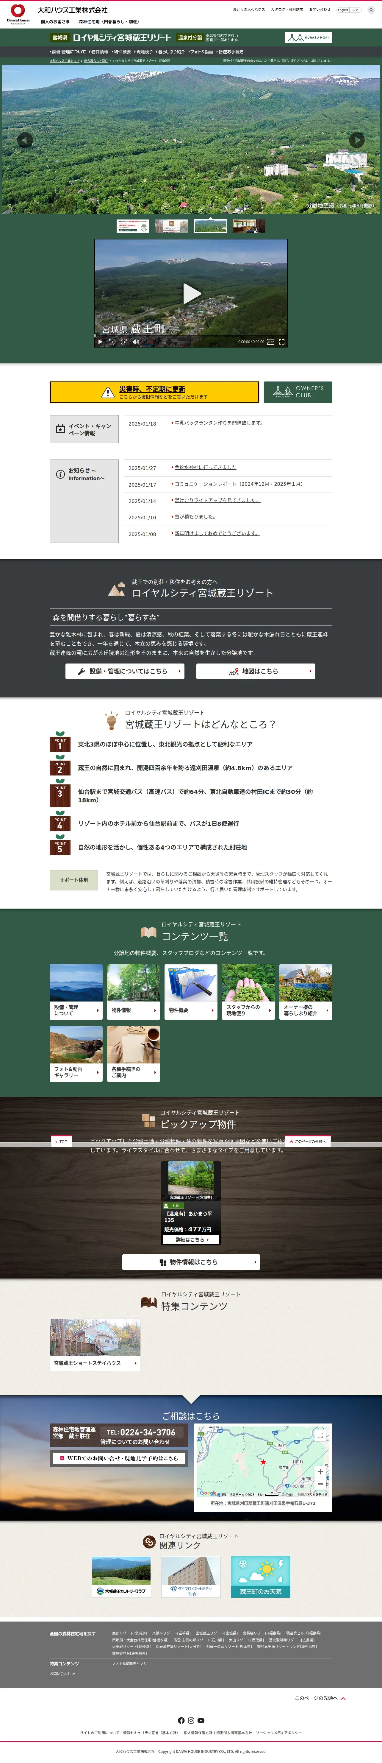Rewind video 10 seconds
The image size is (382, 1763).
tap(112, 342)
